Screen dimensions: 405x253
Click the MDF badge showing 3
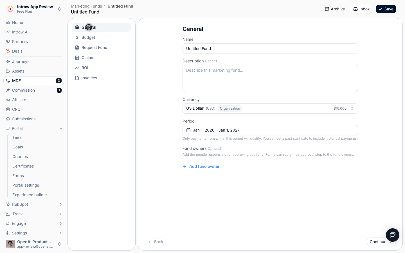[x=58, y=81]
